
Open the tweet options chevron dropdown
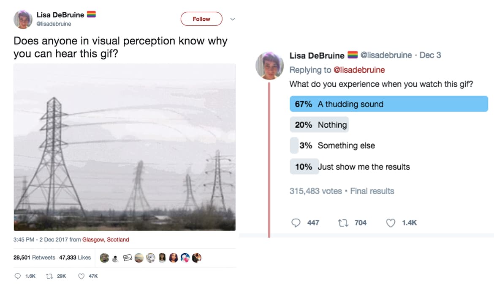click(232, 19)
